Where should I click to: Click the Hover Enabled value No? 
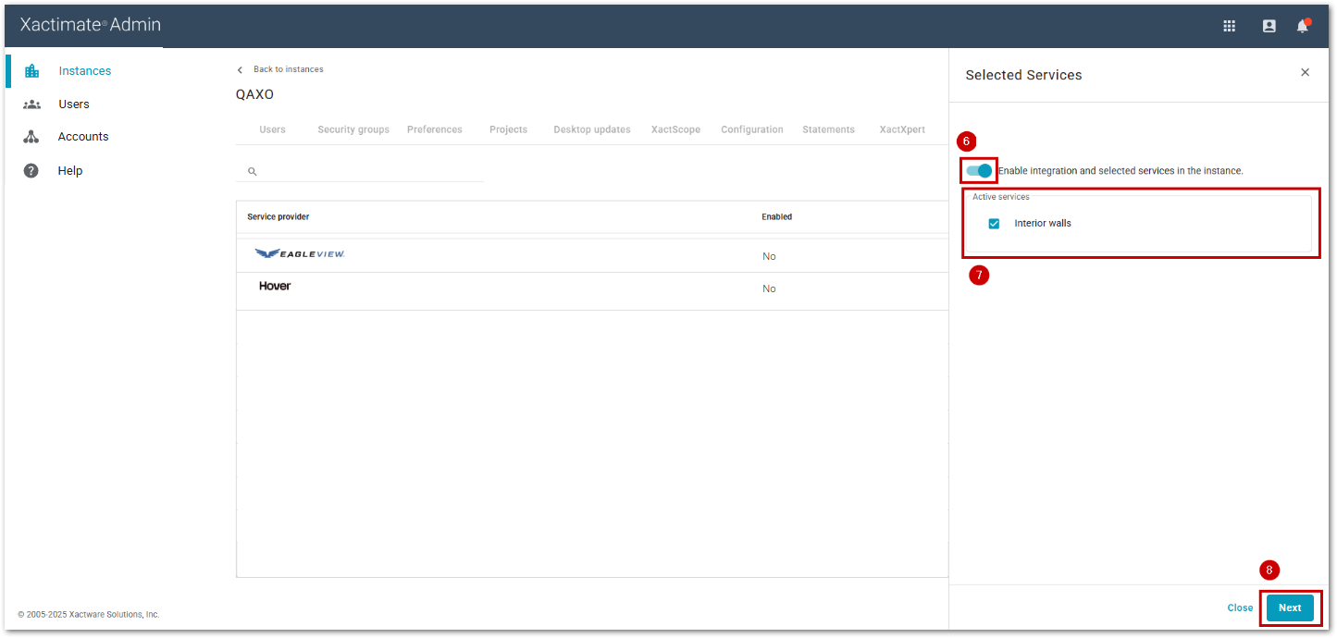click(x=769, y=289)
